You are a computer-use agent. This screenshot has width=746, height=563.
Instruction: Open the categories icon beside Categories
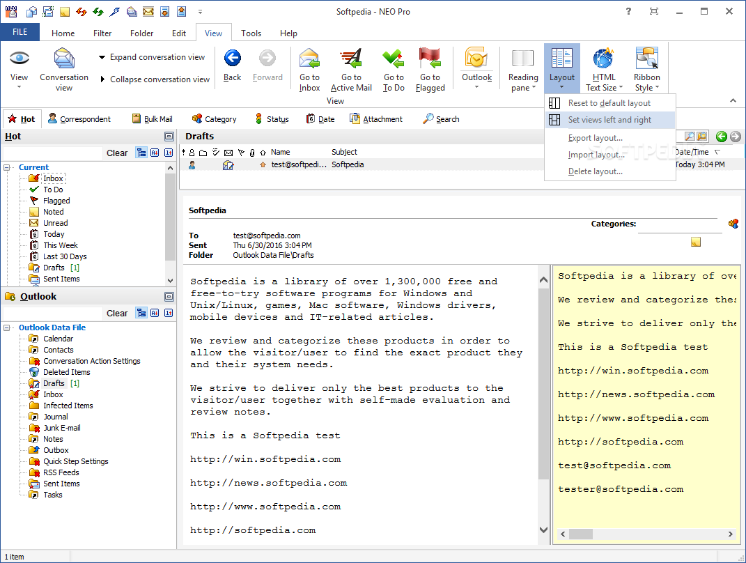(x=733, y=224)
